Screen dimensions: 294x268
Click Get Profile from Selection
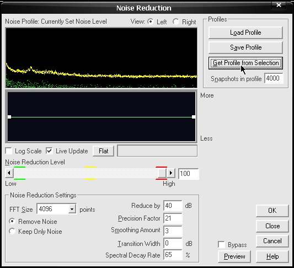tap(245, 63)
